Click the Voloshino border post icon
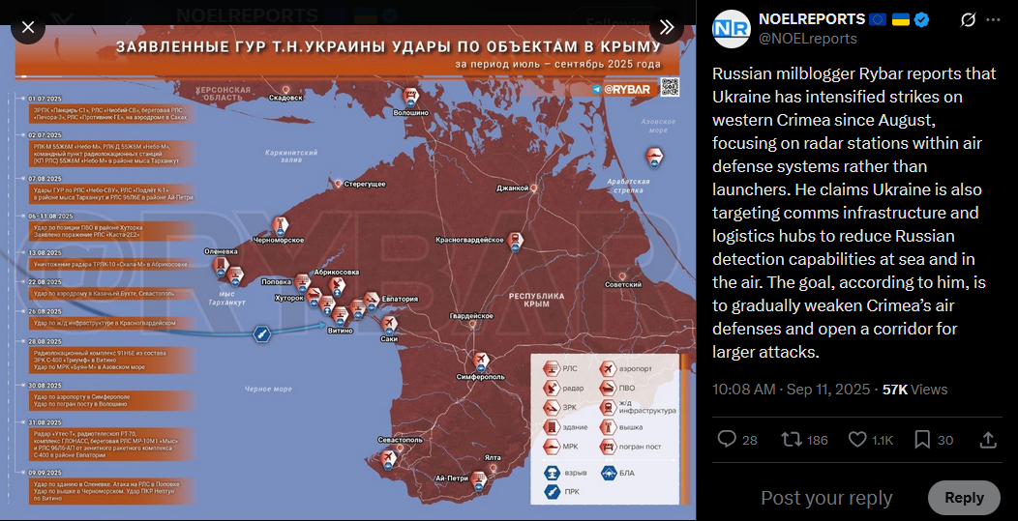Viewport: 1018px width, 521px height. [x=410, y=99]
